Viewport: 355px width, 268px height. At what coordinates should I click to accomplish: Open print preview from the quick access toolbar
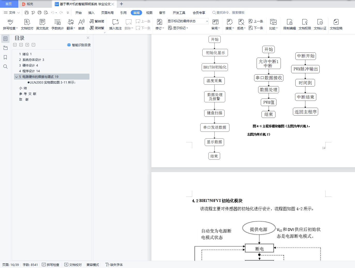[x=46, y=13]
